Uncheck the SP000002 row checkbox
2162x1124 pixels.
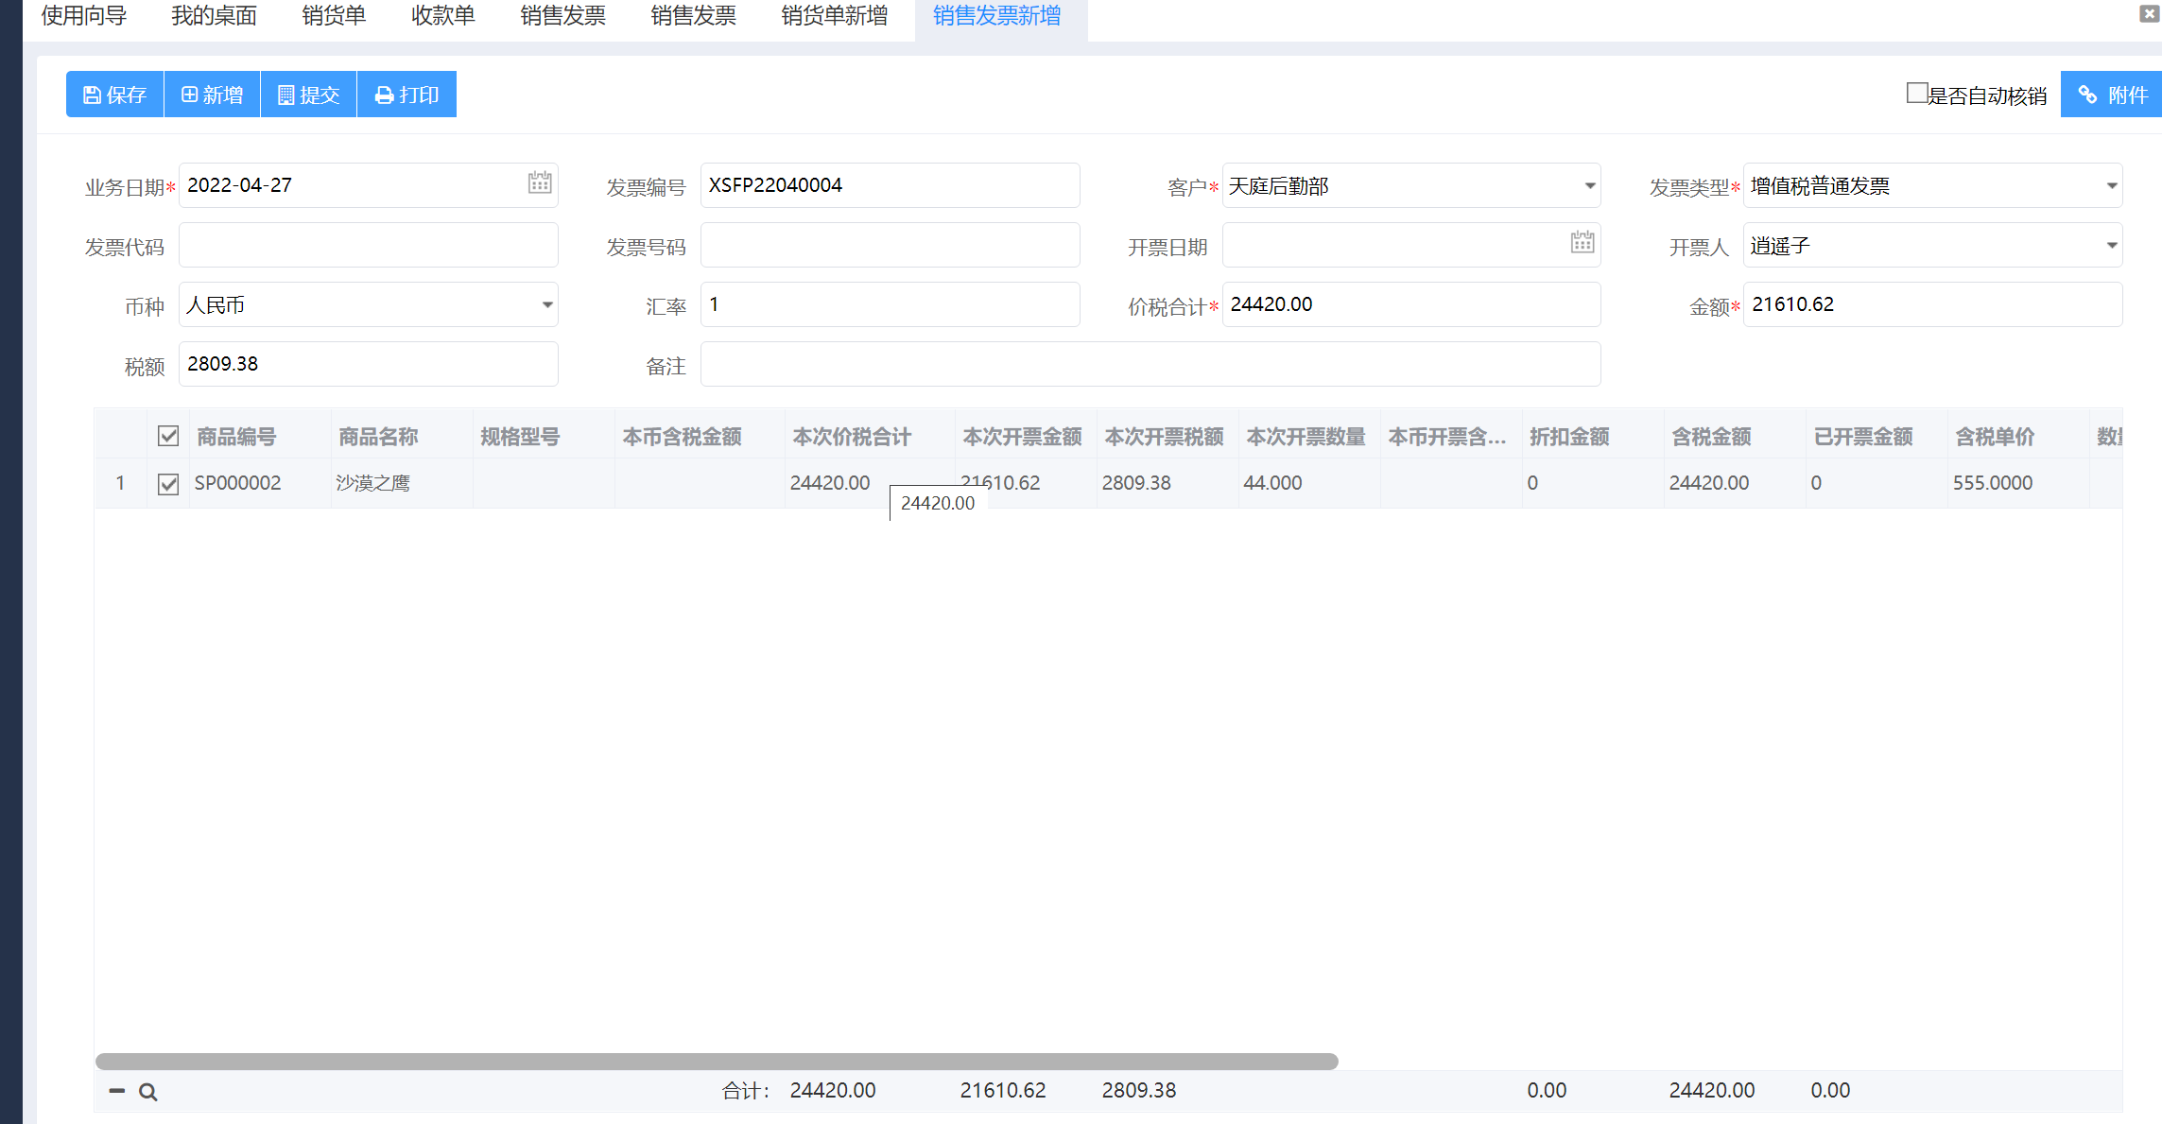pos(168,484)
